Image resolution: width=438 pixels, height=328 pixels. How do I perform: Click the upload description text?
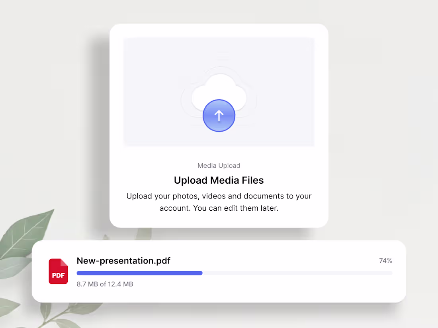click(x=219, y=202)
